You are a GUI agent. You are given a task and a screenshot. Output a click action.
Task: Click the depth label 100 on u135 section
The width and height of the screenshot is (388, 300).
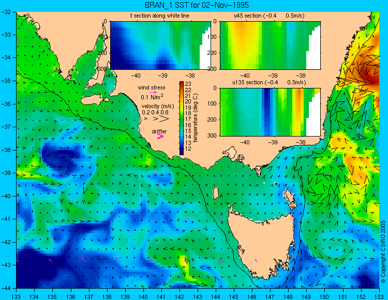(213, 103)
